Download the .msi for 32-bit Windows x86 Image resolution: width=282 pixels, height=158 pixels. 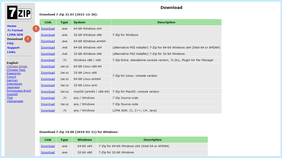[48, 54]
